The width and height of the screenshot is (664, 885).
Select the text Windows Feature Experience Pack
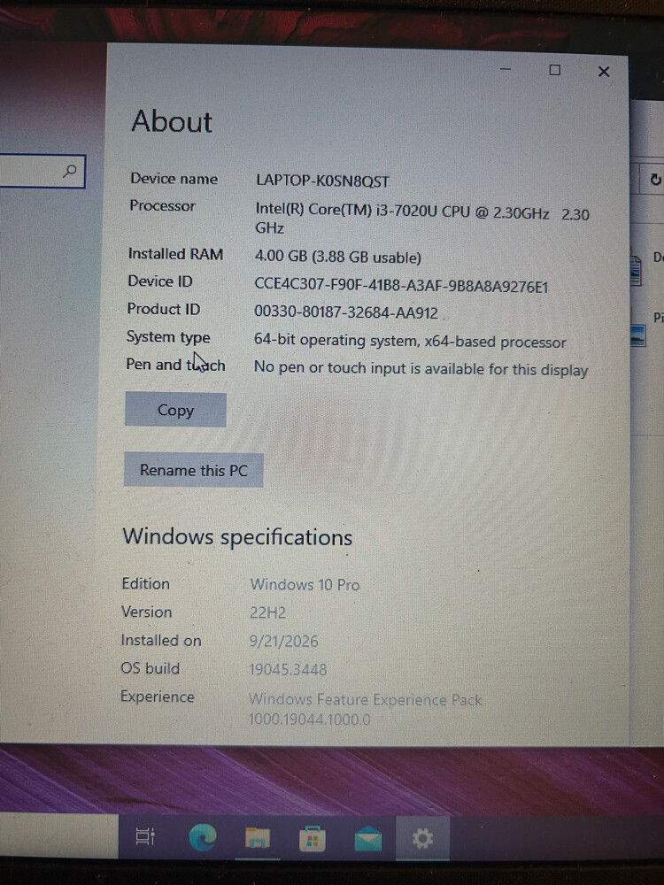366,700
